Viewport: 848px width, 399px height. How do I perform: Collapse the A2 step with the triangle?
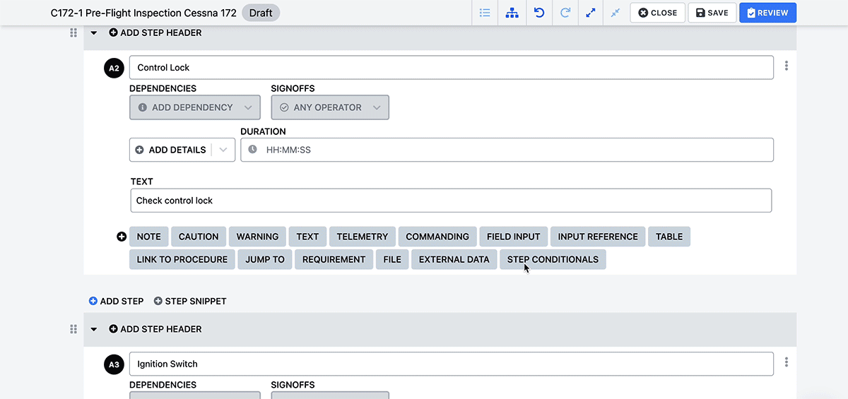[x=94, y=32]
